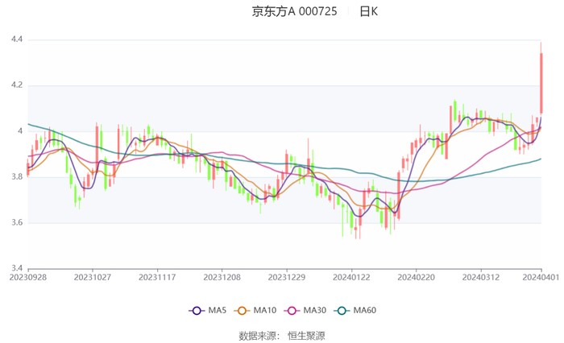
Task: Click the 4.4 price axis label
Action: click(x=16, y=39)
